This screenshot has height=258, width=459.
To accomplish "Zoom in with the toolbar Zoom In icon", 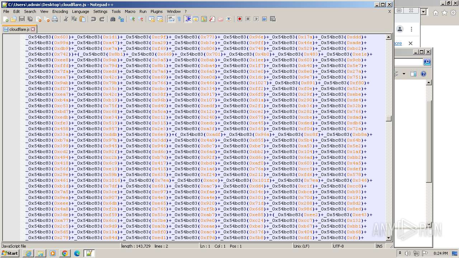I will [132, 19].
